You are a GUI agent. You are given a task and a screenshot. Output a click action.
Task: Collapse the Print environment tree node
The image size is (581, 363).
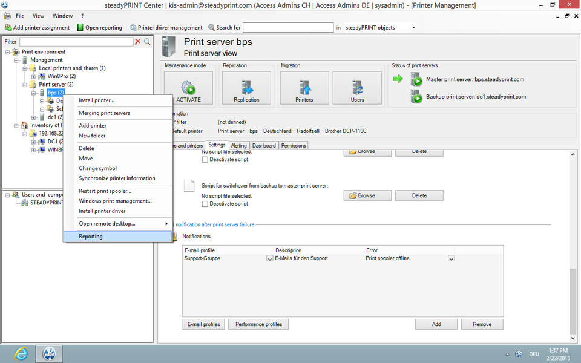tap(7, 52)
